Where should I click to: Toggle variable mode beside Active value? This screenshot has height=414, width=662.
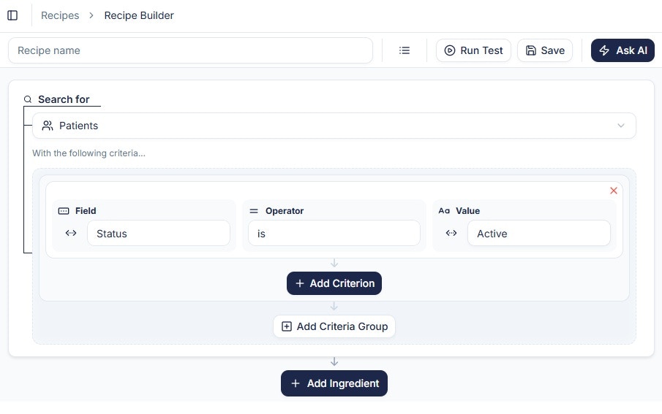coord(451,233)
